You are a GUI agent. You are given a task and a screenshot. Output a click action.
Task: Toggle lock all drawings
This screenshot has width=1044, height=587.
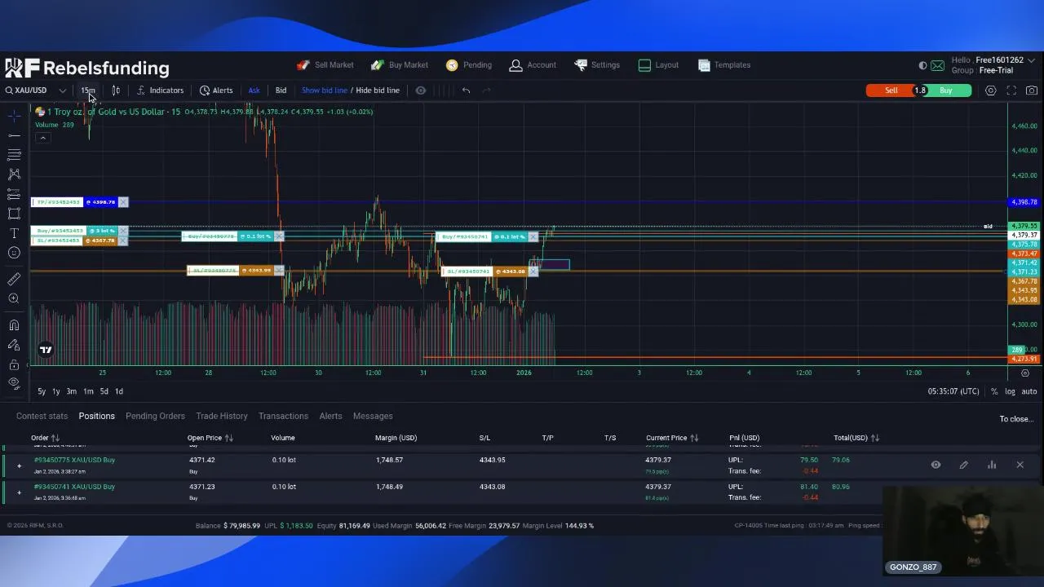click(x=14, y=364)
